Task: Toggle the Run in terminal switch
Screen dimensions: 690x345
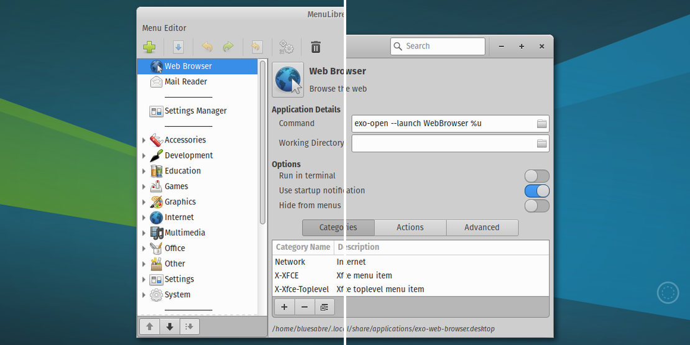Action: 537,176
